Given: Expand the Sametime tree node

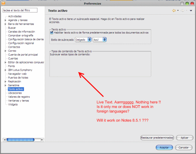Looking at the screenshot, I should point(5,85).
